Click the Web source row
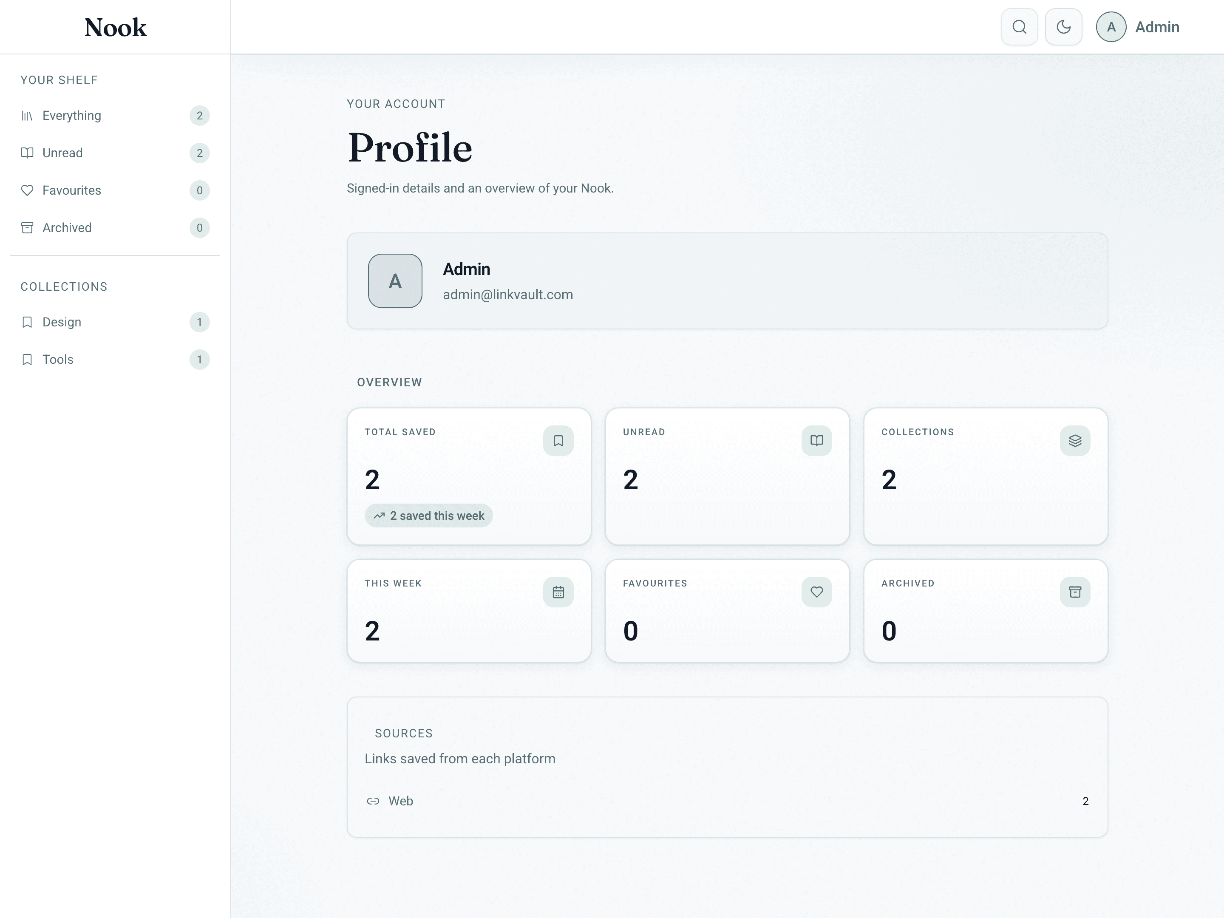Image resolution: width=1224 pixels, height=918 pixels. point(401,801)
